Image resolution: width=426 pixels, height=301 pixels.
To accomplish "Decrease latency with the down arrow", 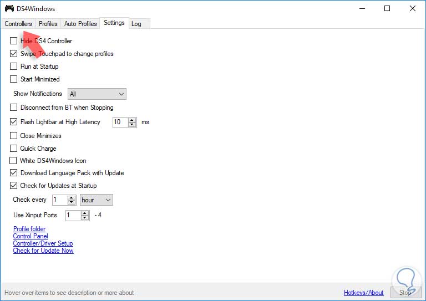I will [x=132, y=125].
